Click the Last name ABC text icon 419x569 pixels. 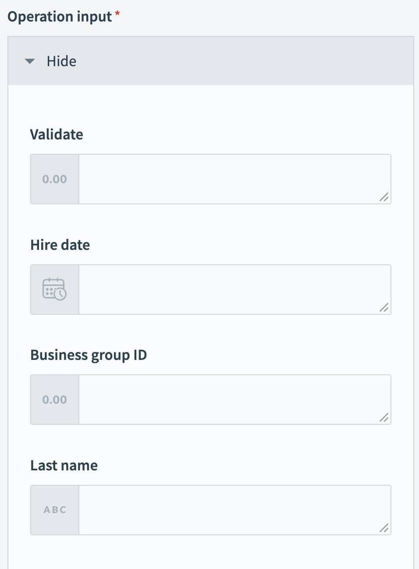coord(55,510)
